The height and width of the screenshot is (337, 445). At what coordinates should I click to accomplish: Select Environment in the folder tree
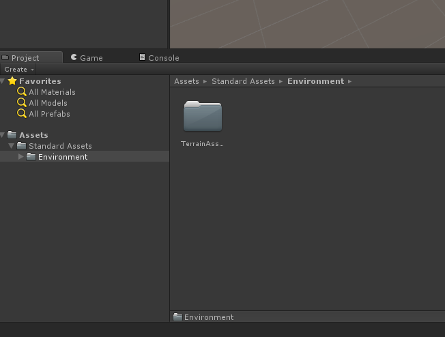(x=63, y=157)
